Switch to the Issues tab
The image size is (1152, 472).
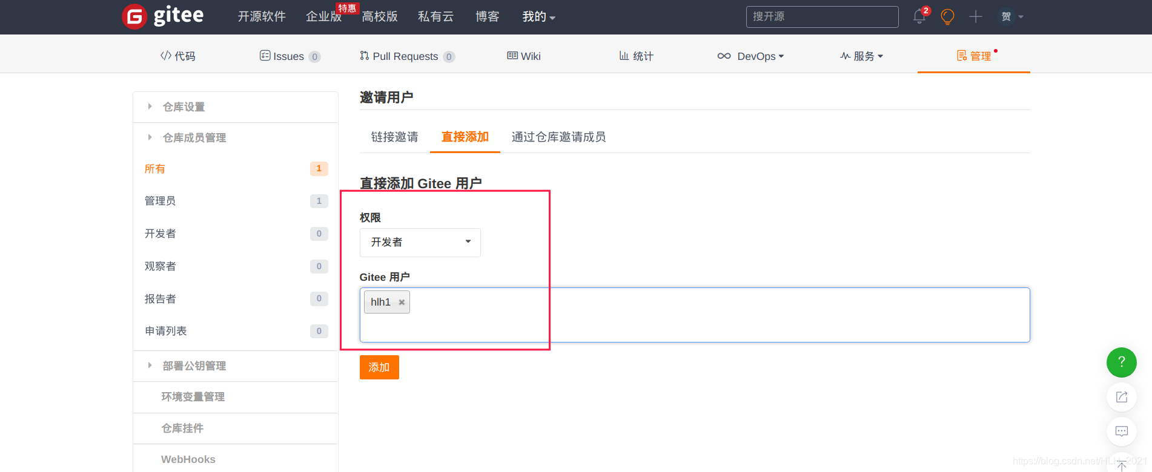pyautogui.click(x=290, y=56)
